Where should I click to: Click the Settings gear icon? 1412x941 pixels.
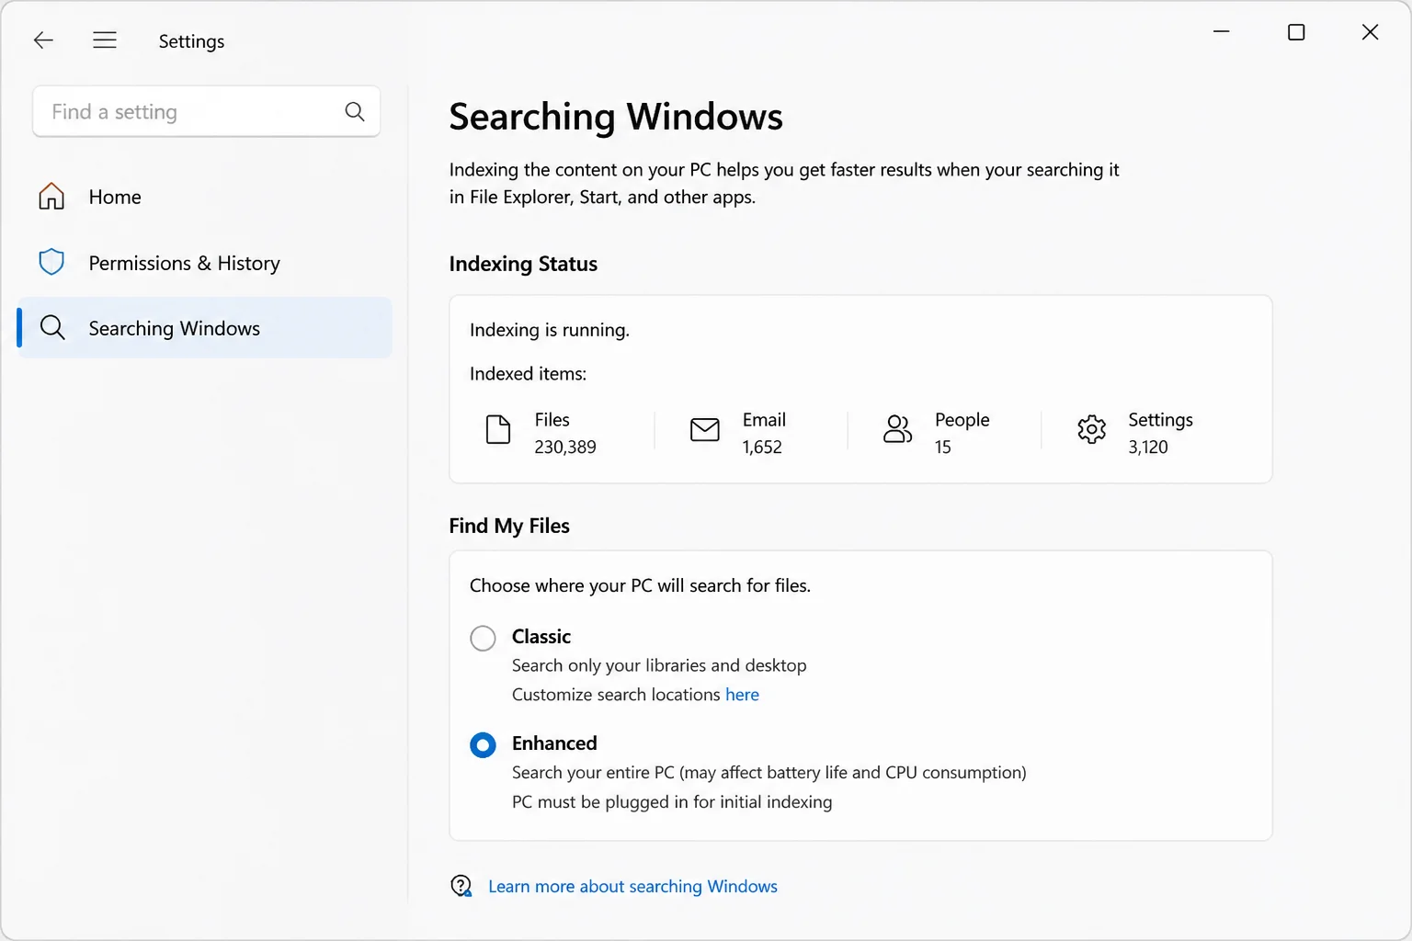(x=1091, y=429)
